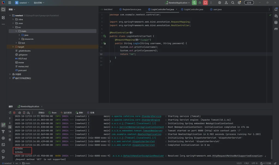Select the Bean tab in run panel
This screenshot has height=165, width=279.
(x=53, y=112)
